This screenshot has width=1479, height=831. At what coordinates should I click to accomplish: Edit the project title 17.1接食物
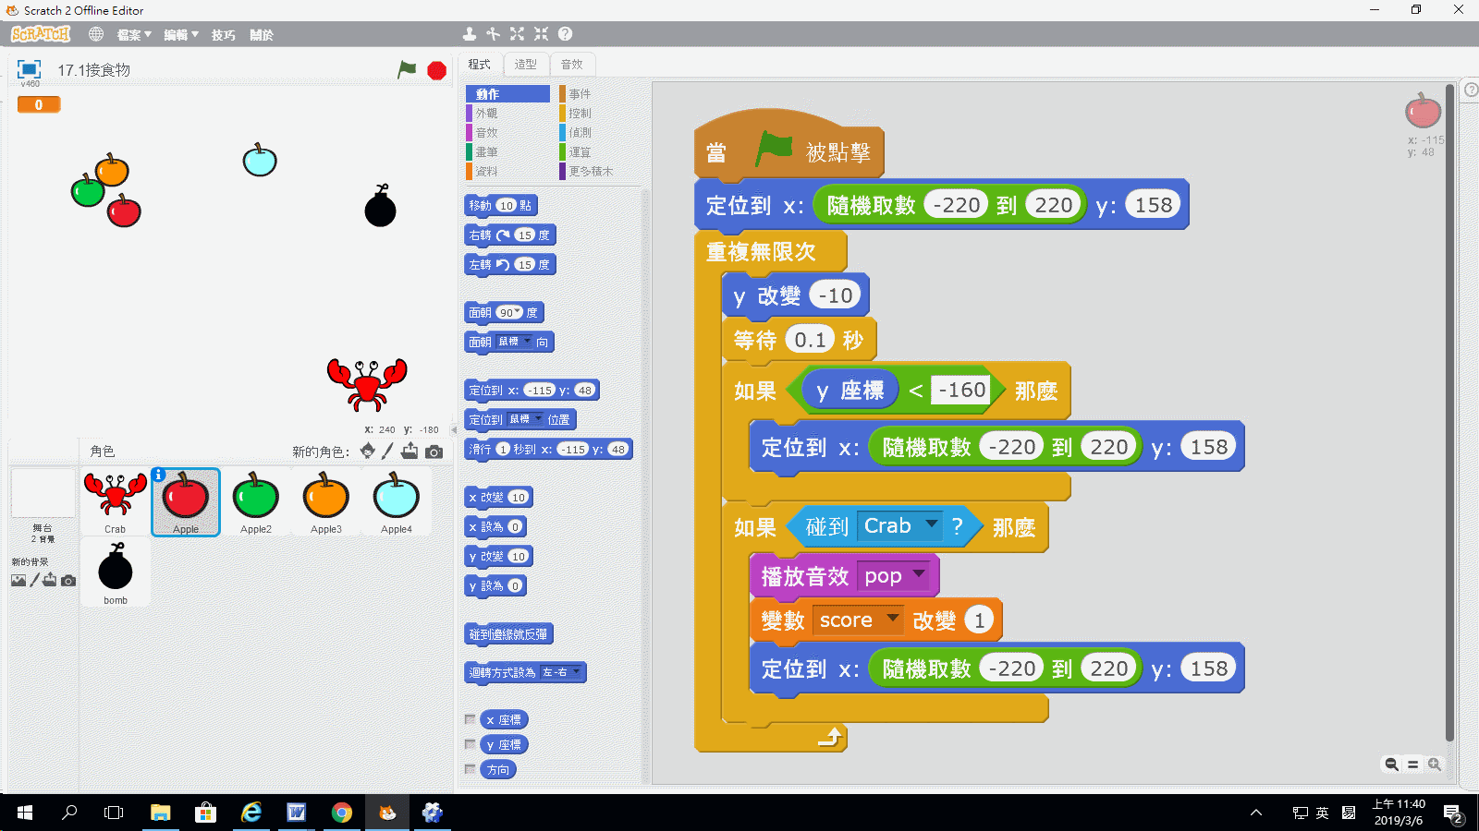94,70
